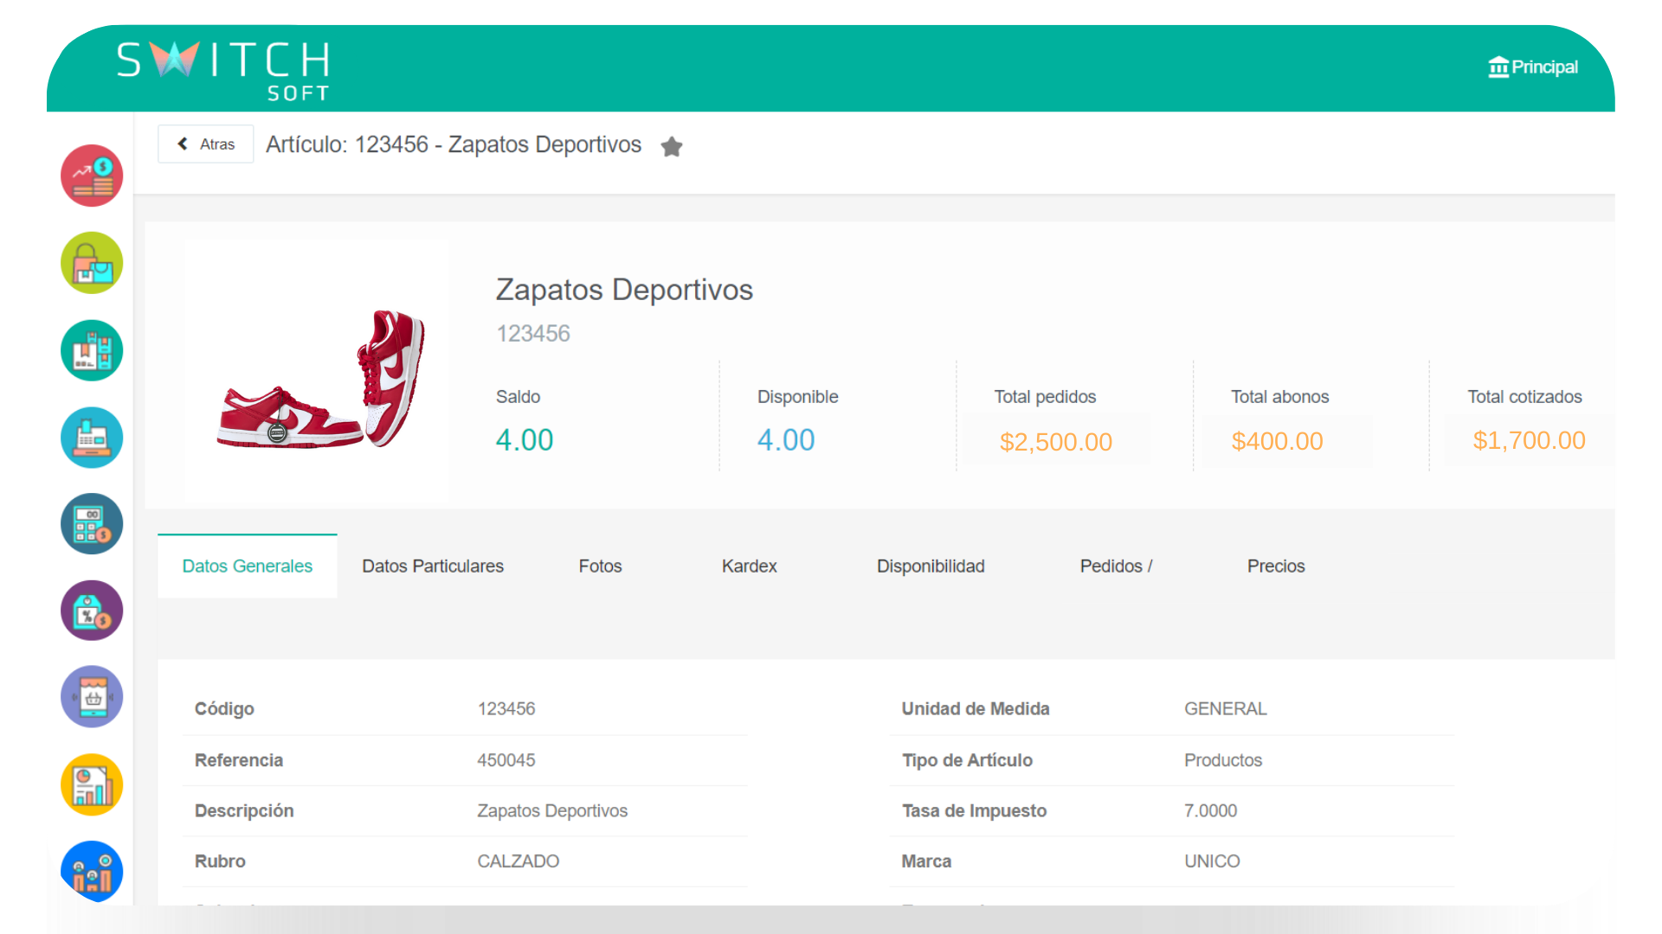Viewport: 1662px width, 934px height.
Task: Open the Pedidos tab
Action: tap(1116, 566)
